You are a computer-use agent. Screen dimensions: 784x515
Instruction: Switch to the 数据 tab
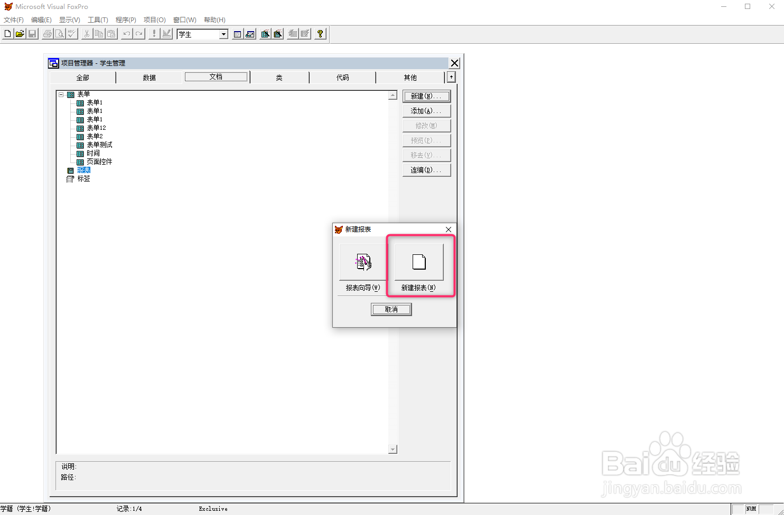(150, 78)
